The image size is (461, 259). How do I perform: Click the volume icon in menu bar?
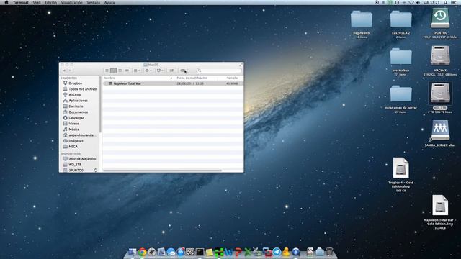(418, 2)
